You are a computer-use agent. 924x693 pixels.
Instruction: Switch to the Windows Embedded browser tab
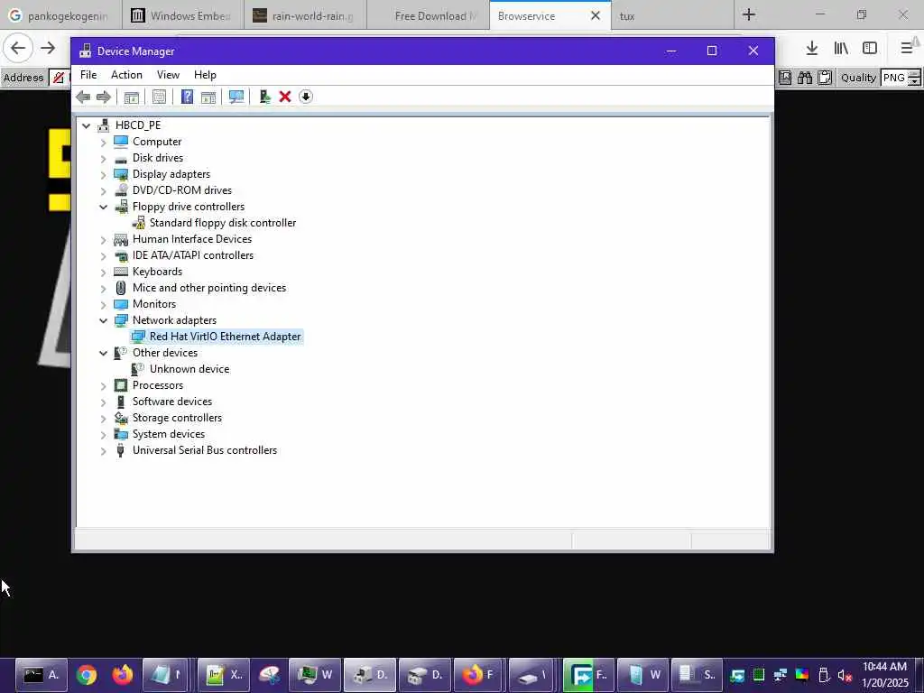coord(183,15)
